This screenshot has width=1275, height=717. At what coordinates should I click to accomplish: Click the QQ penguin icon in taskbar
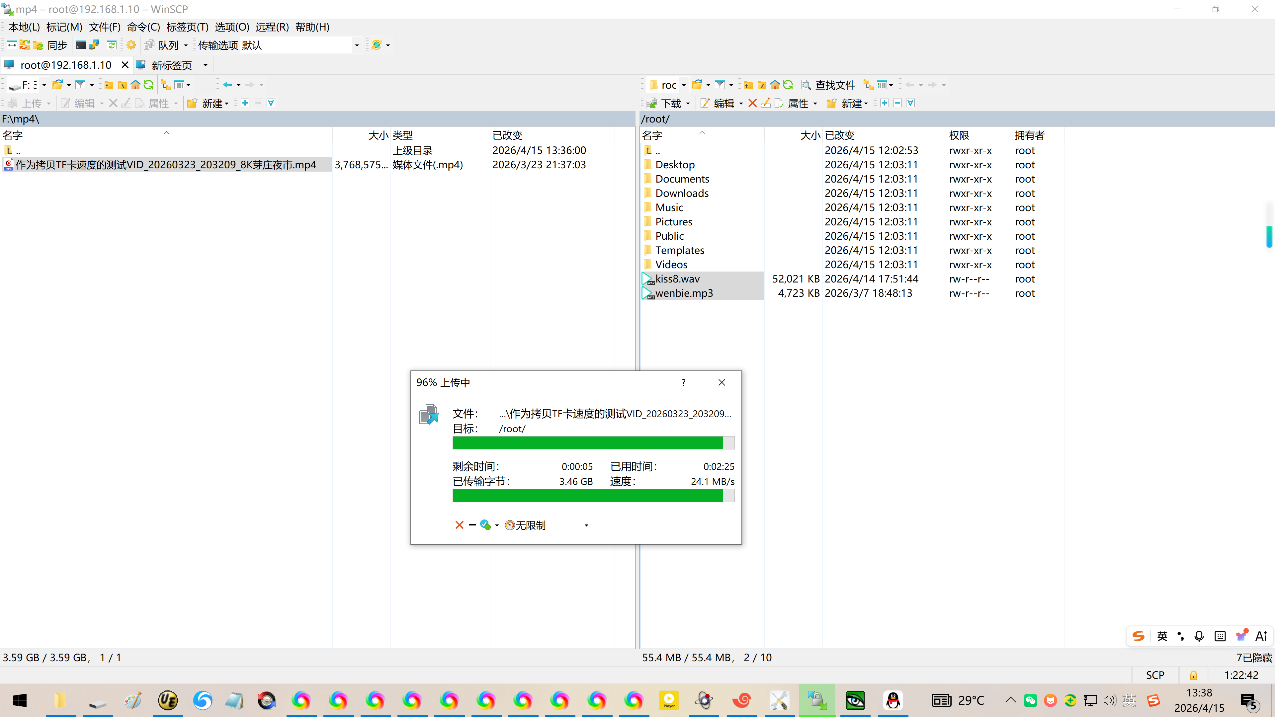coord(893,700)
